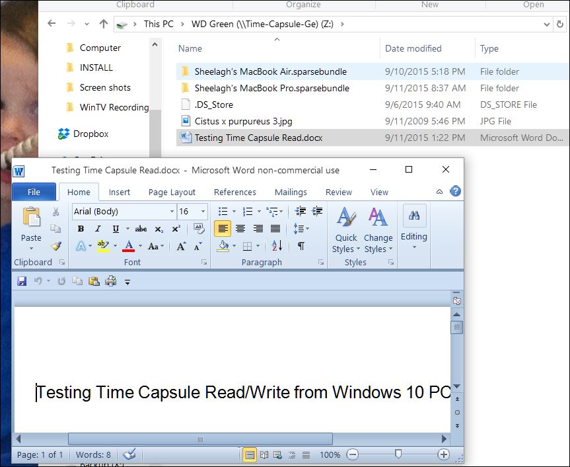This screenshot has width=570, height=467.
Task: Apply Strikethrough formatting
Action: click(x=141, y=229)
